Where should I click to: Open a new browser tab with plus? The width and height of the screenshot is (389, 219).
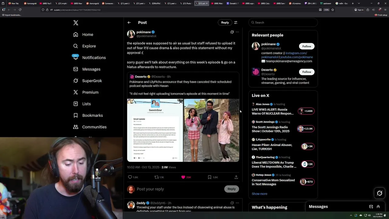point(353,3)
